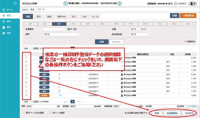
Task: Check the first row checkbox in list
Action: (26, 57)
